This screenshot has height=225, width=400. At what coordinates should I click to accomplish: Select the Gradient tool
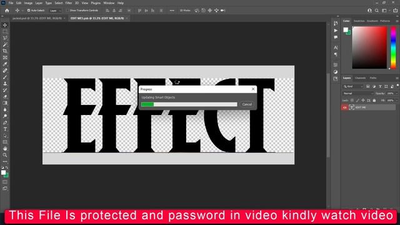point(5,103)
